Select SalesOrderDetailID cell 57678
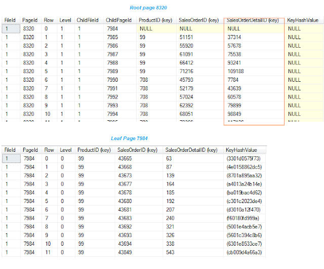Viewport: 324px width, 269px height. pos(254,46)
